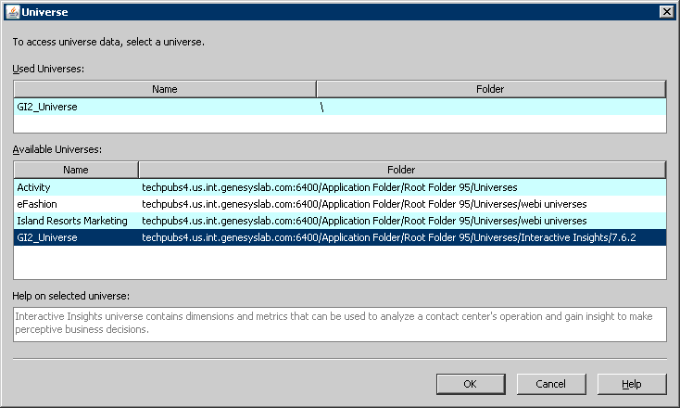The width and height of the screenshot is (680, 408).
Task: Sort Used Universes by Folder column header
Action: pos(491,89)
